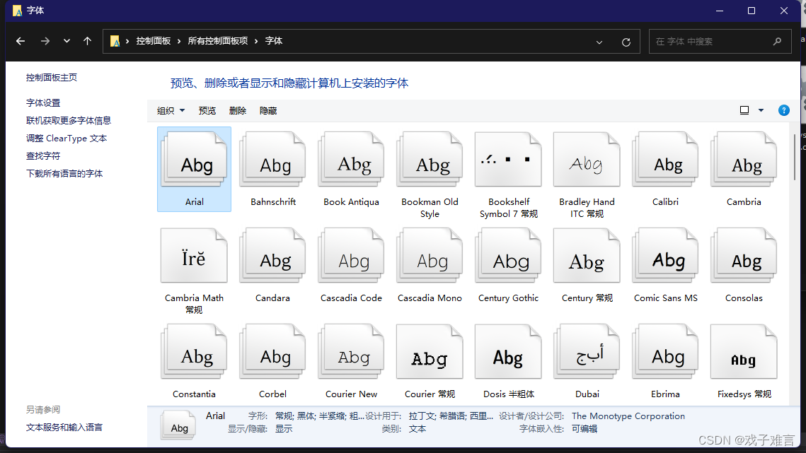The height and width of the screenshot is (453, 806).
Task: Click The Monotype Corporation text in details pane
Action: coord(628,416)
